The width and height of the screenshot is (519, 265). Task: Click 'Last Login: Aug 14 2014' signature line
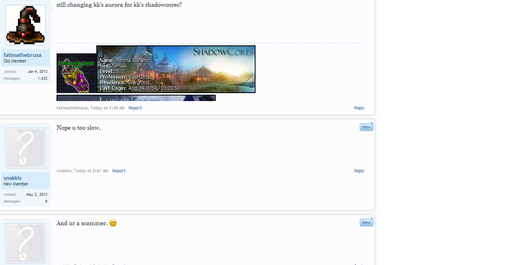click(x=140, y=88)
